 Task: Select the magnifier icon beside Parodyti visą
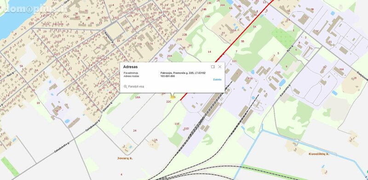click(125, 87)
